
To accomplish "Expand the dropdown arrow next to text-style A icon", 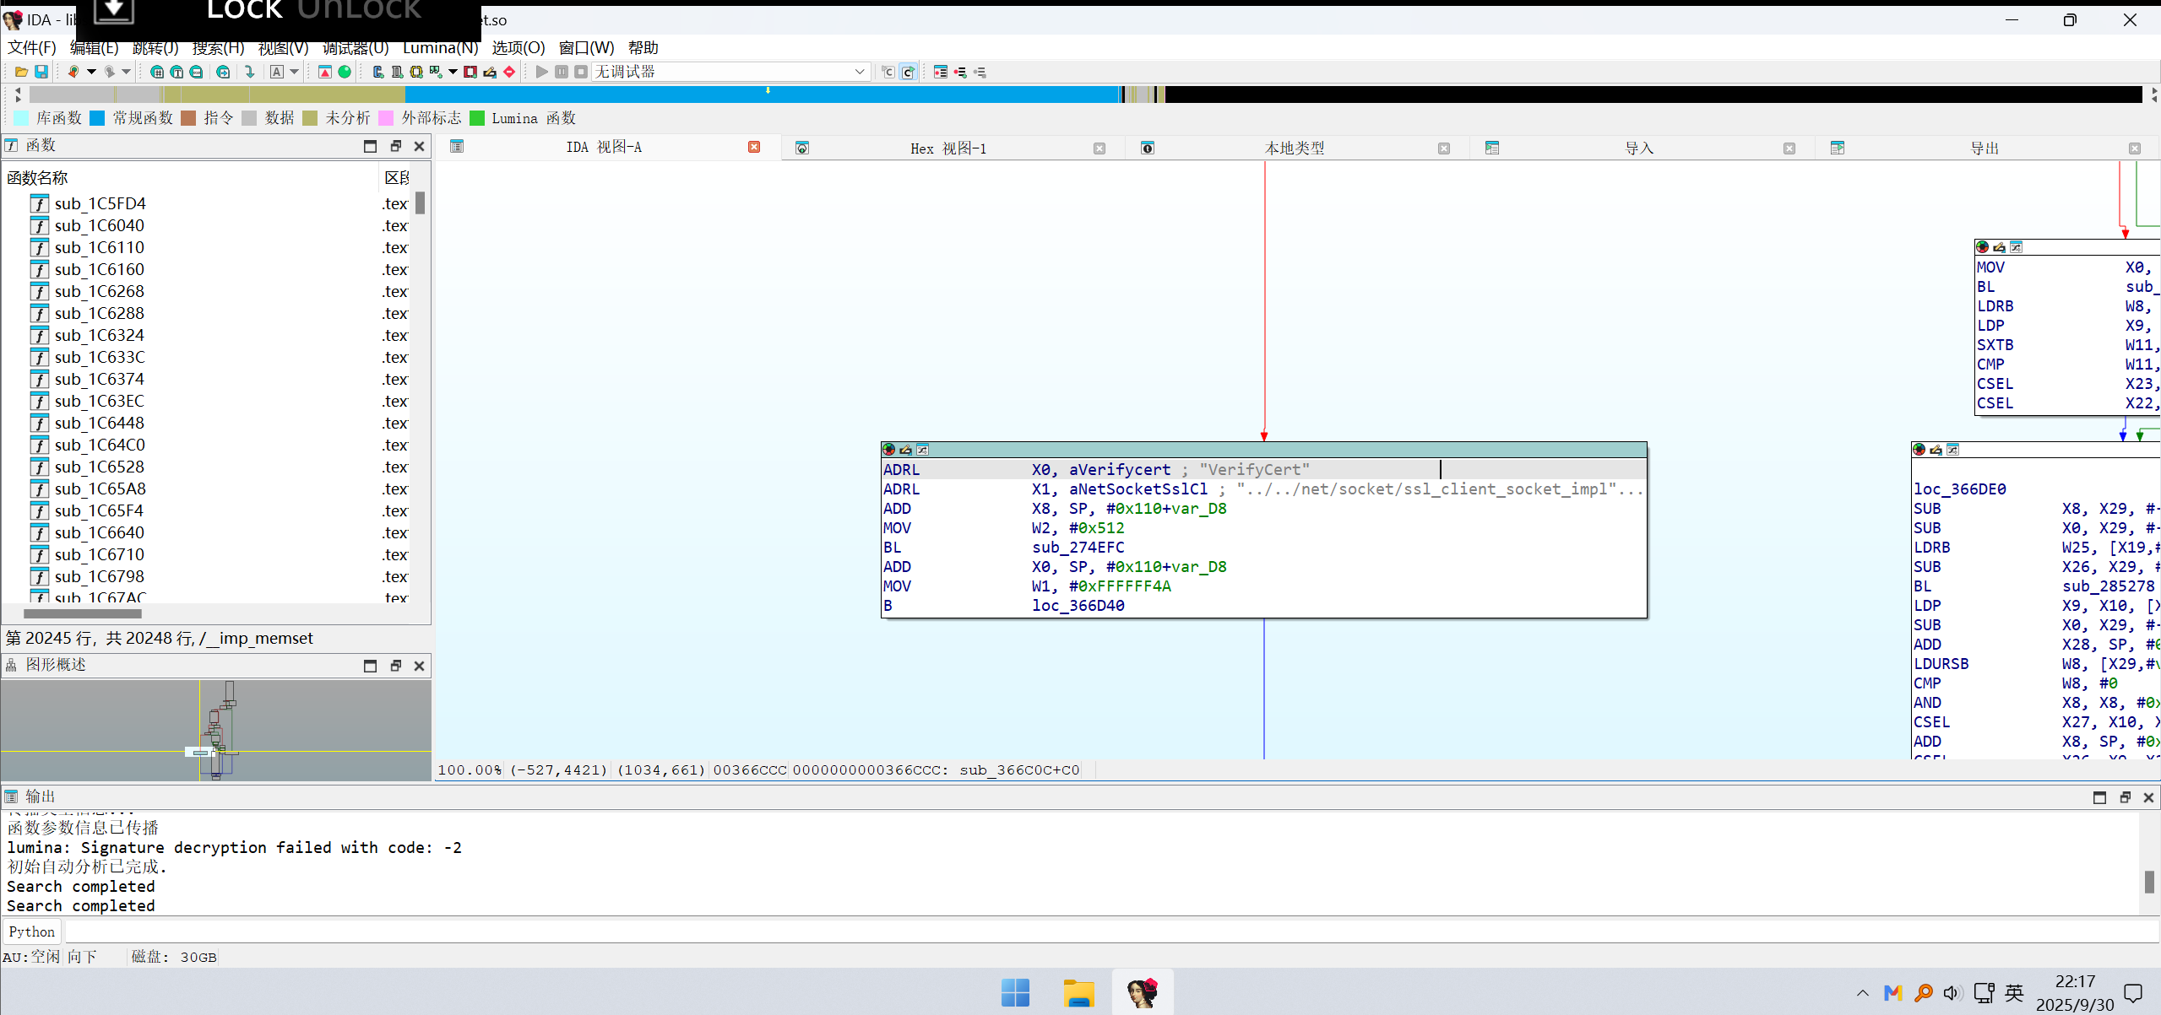I will (294, 72).
